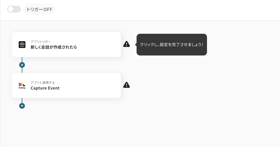The height and width of the screenshot is (147, 280).
Task: Click the PostHog app icon
Action: [x=22, y=86]
